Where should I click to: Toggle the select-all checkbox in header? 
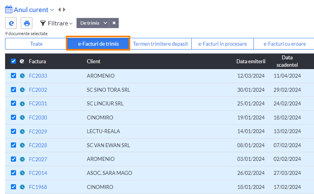pyautogui.click(x=13, y=61)
